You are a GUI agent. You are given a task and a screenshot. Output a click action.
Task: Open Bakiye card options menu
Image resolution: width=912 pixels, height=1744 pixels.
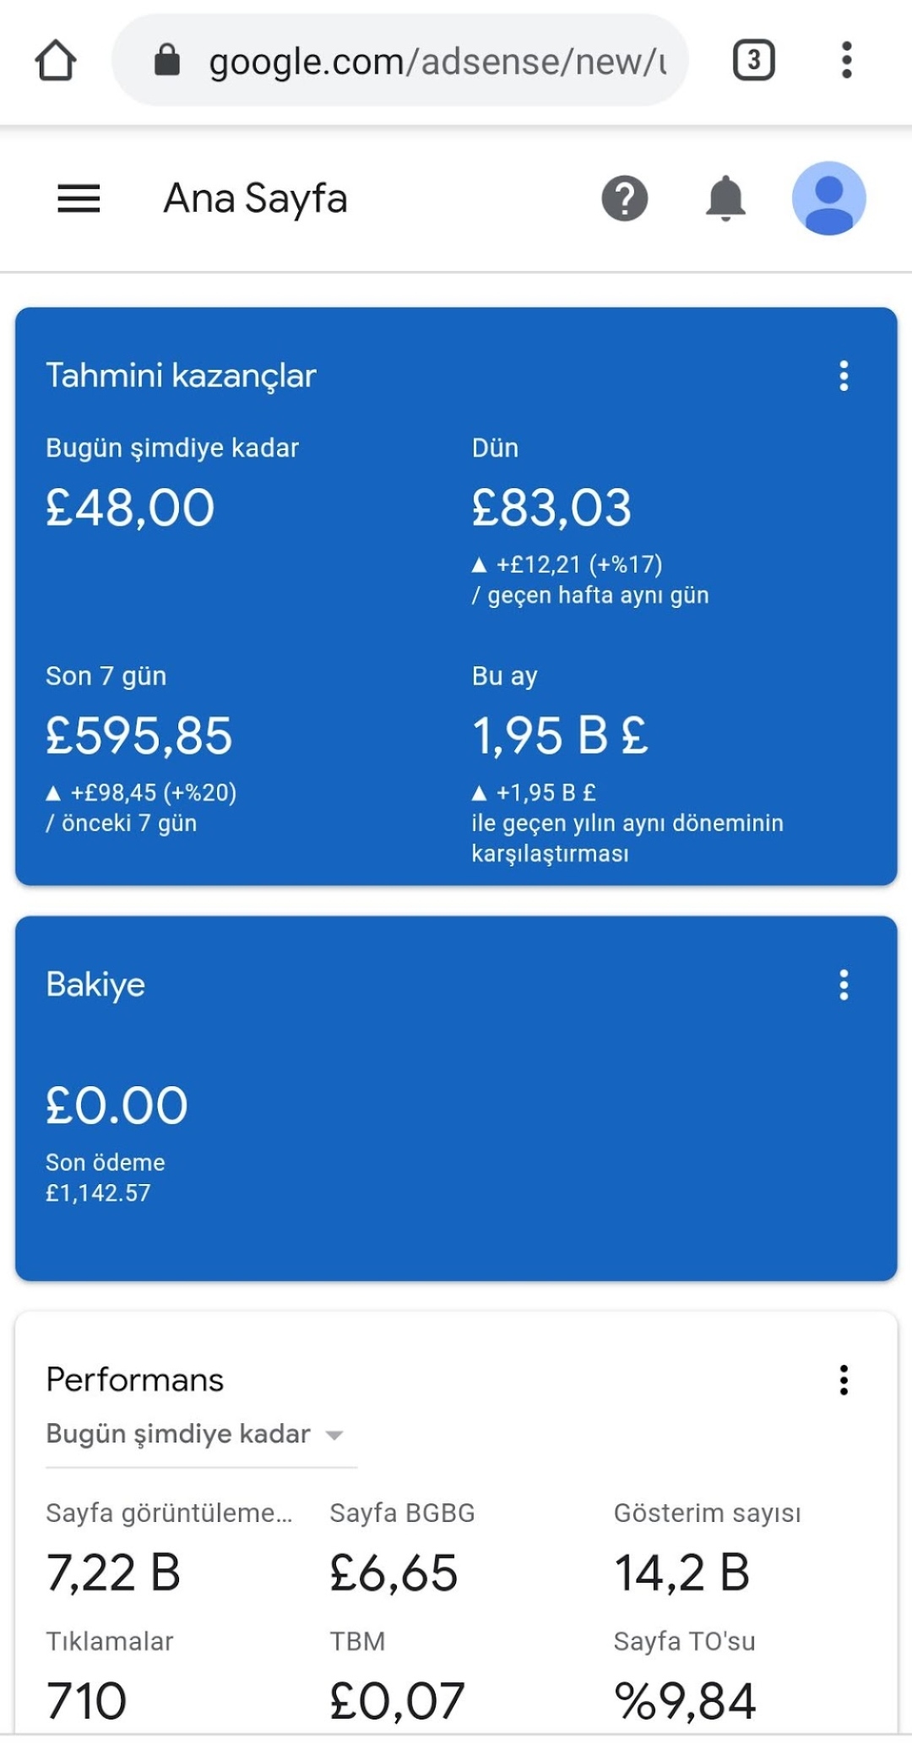(x=844, y=985)
